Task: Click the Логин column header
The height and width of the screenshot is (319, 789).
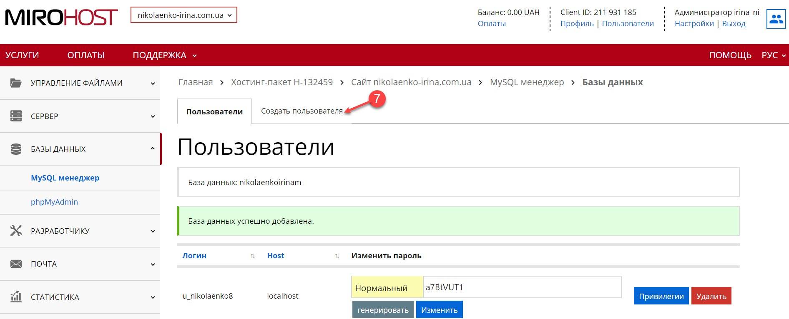Action: 194,256
